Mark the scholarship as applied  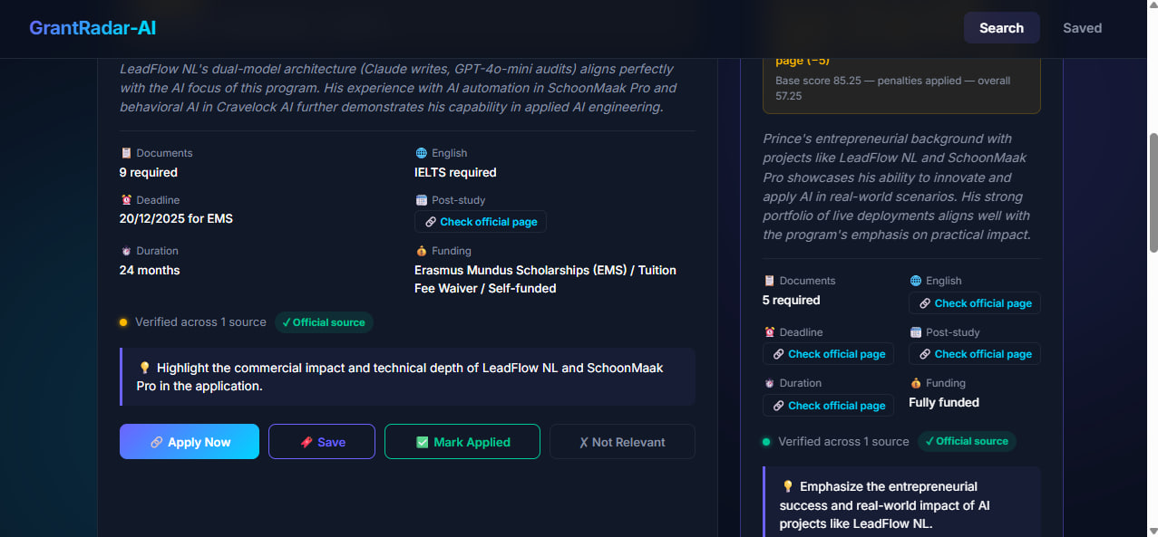pos(462,442)
